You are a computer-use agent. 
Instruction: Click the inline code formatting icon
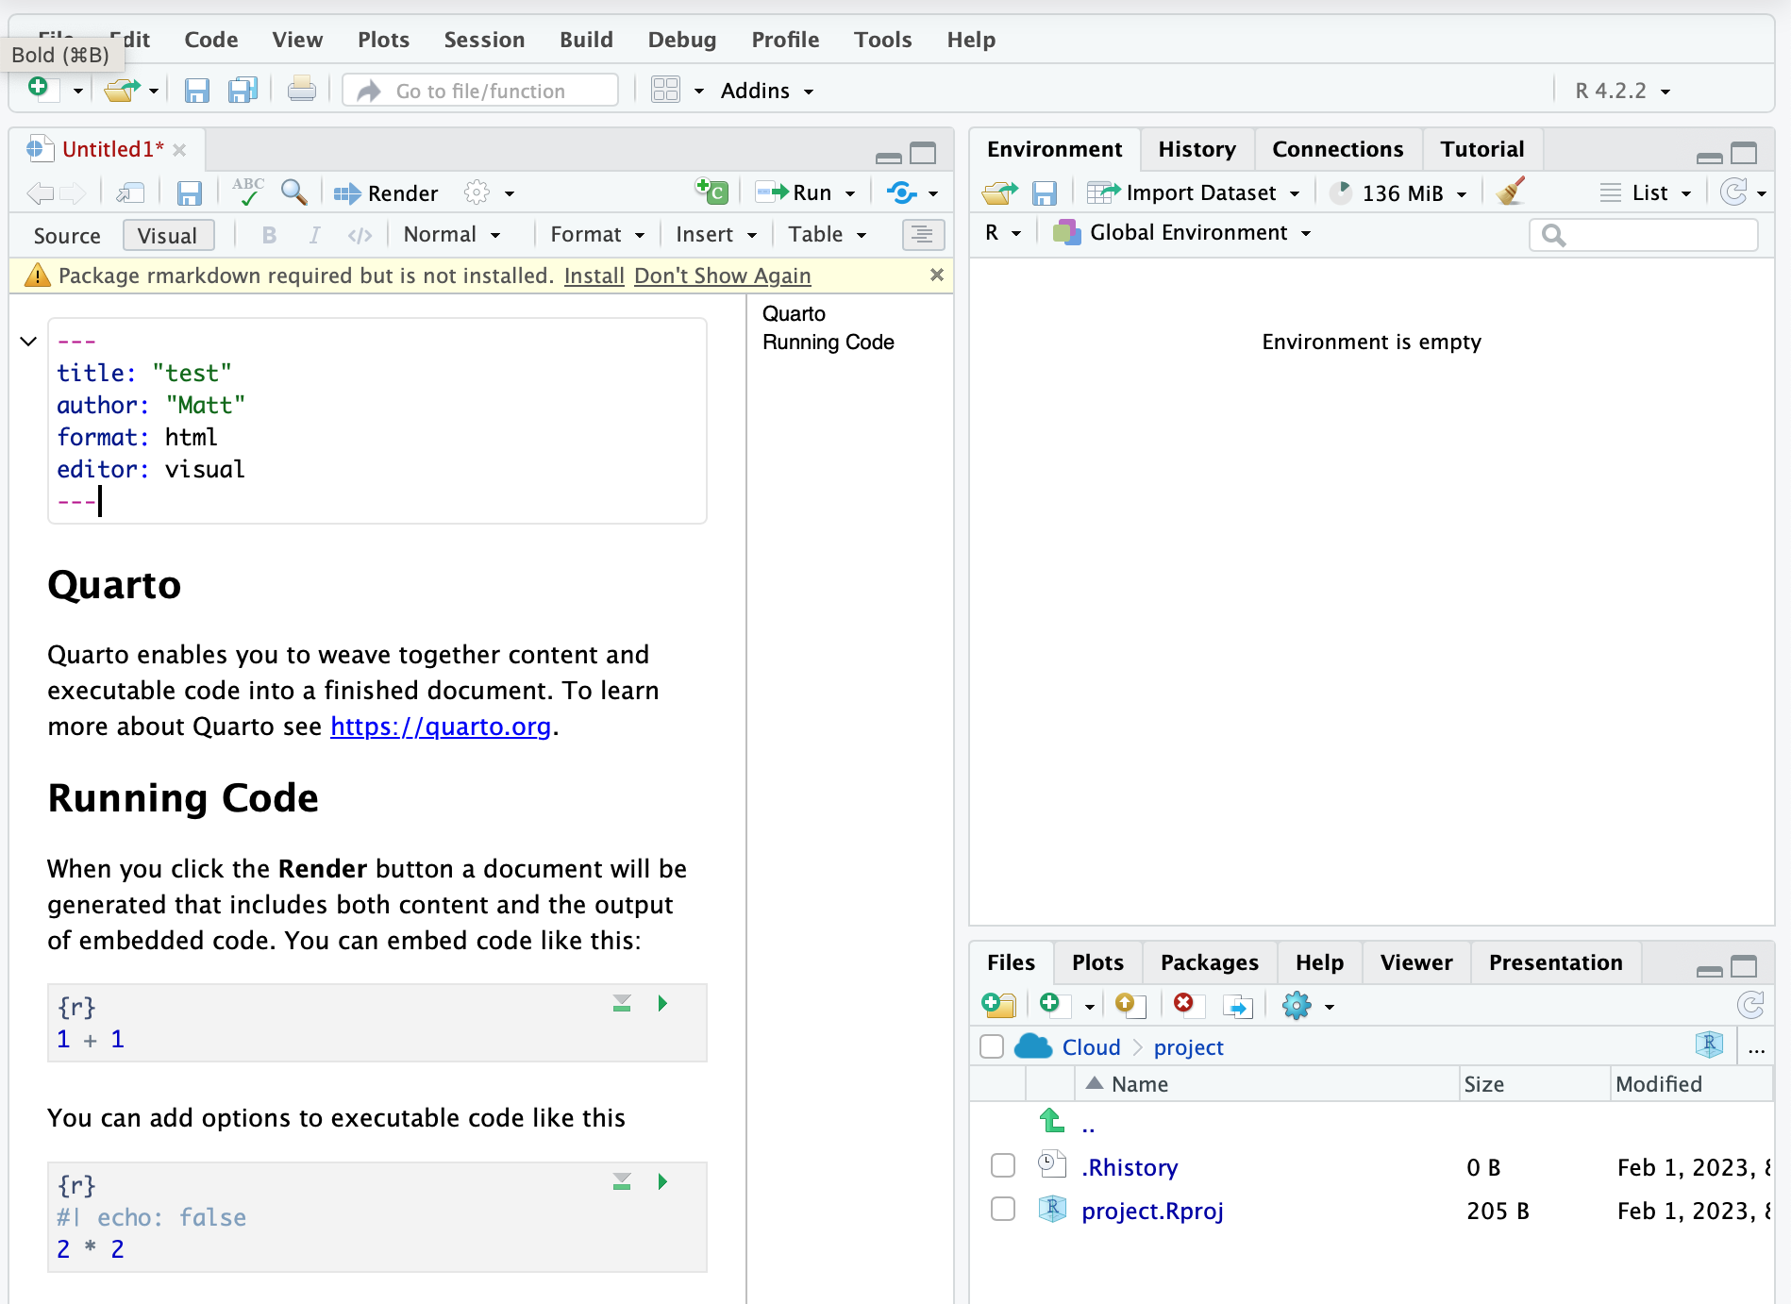click(x=360, y=235)
